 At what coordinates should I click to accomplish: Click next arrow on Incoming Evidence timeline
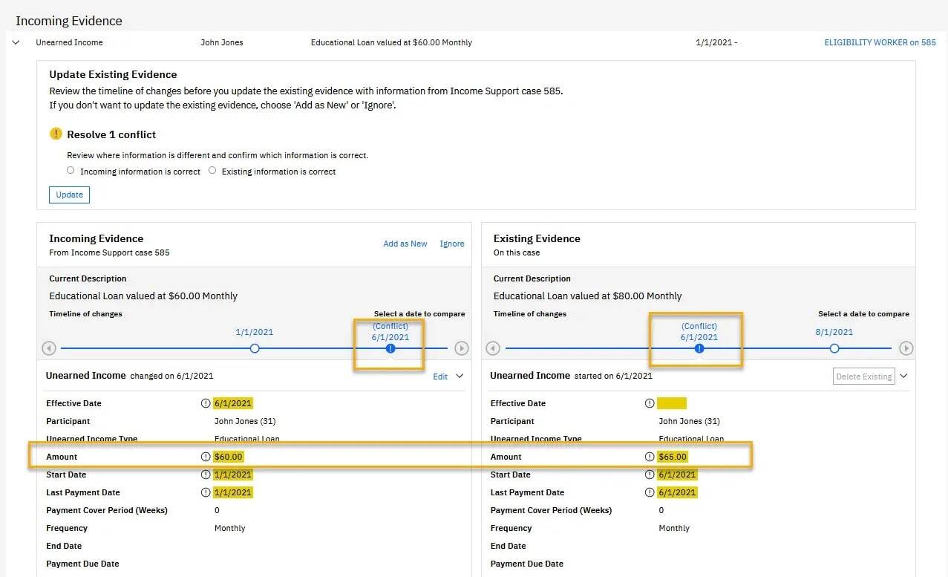(461, 348)
